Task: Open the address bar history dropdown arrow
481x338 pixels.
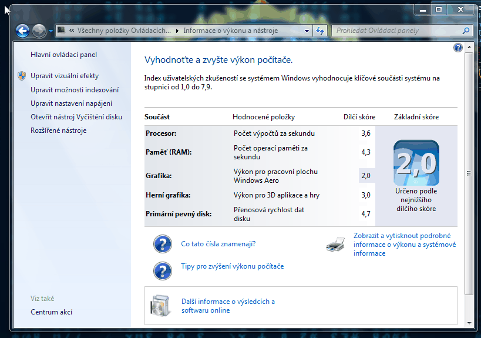Action: (307, 31)
